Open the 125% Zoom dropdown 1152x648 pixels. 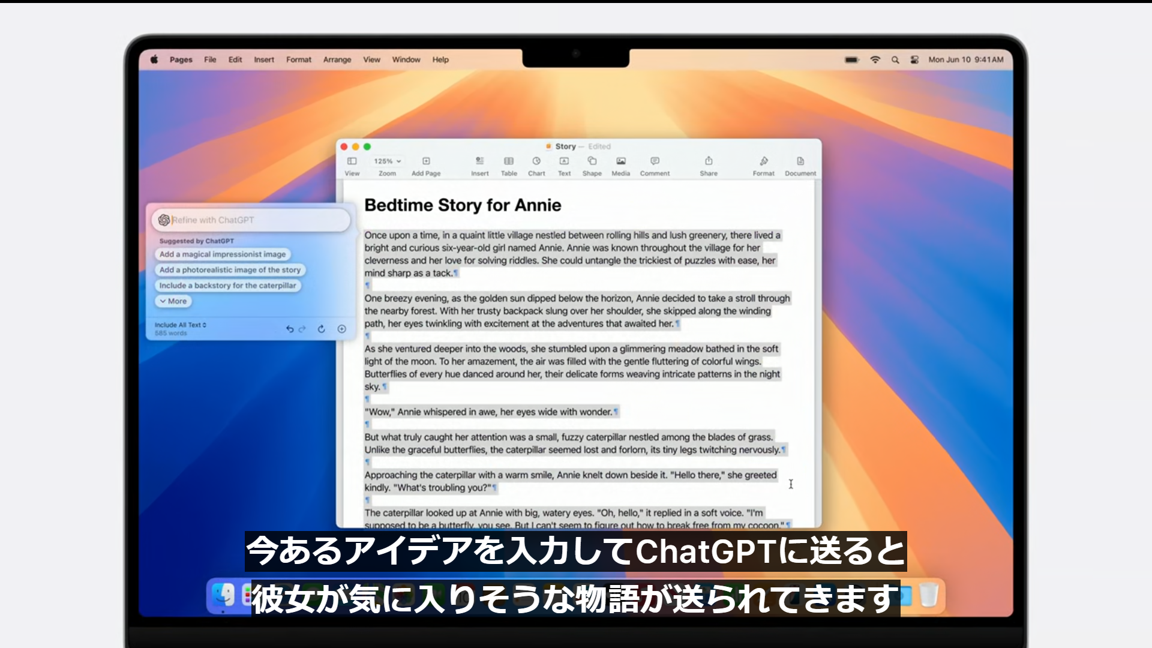click(x=387, y=161)
